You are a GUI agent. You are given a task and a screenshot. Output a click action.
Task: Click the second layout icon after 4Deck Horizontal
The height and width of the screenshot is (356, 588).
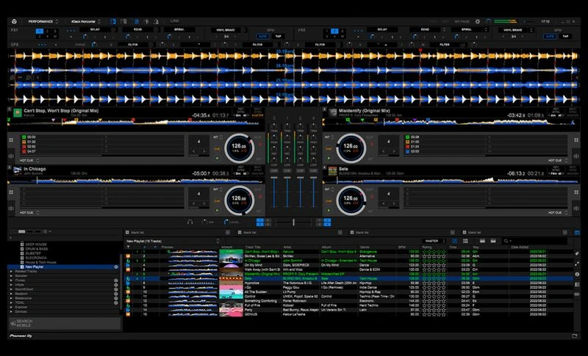[x=123, y=22]
